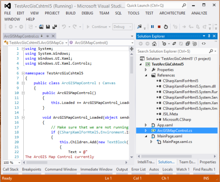Viewport: 220px width, 182px height.
Task: Open the ARCHITECTURE menu
Action: coord(172,13)
